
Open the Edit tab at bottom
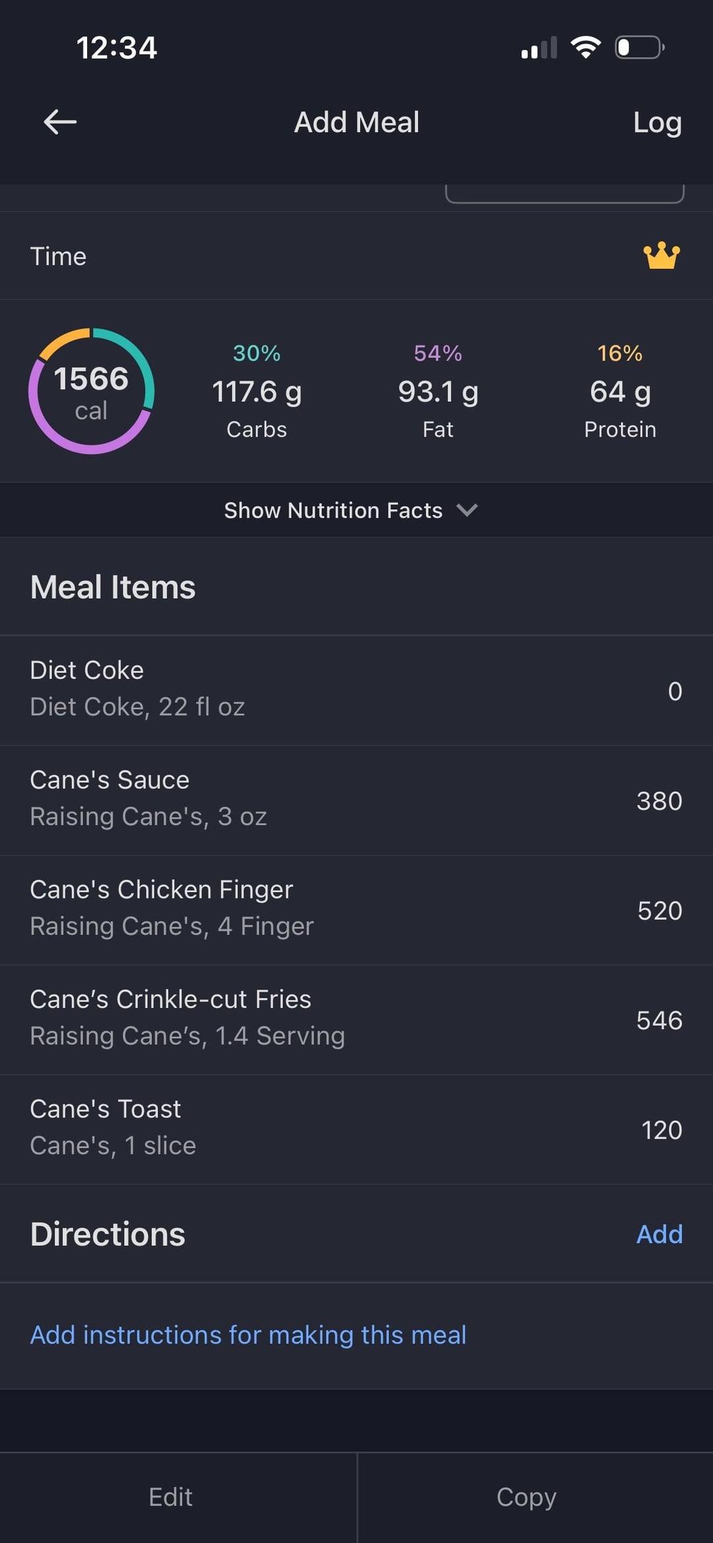[x=170, y=1497]
